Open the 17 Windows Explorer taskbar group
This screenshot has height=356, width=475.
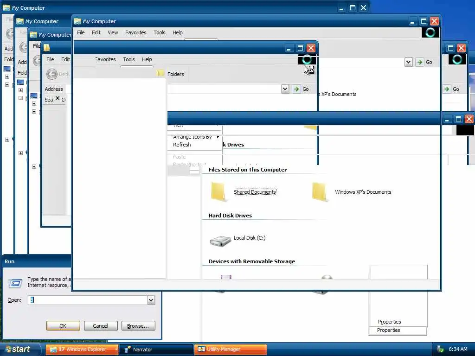click(82, 350)
